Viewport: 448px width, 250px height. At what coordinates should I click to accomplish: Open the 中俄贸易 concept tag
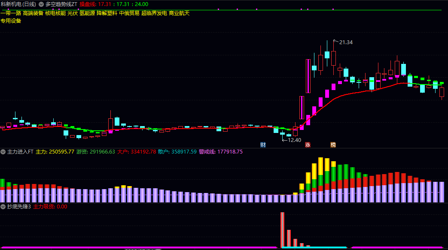pyautogui.click(x=129, y=13)
